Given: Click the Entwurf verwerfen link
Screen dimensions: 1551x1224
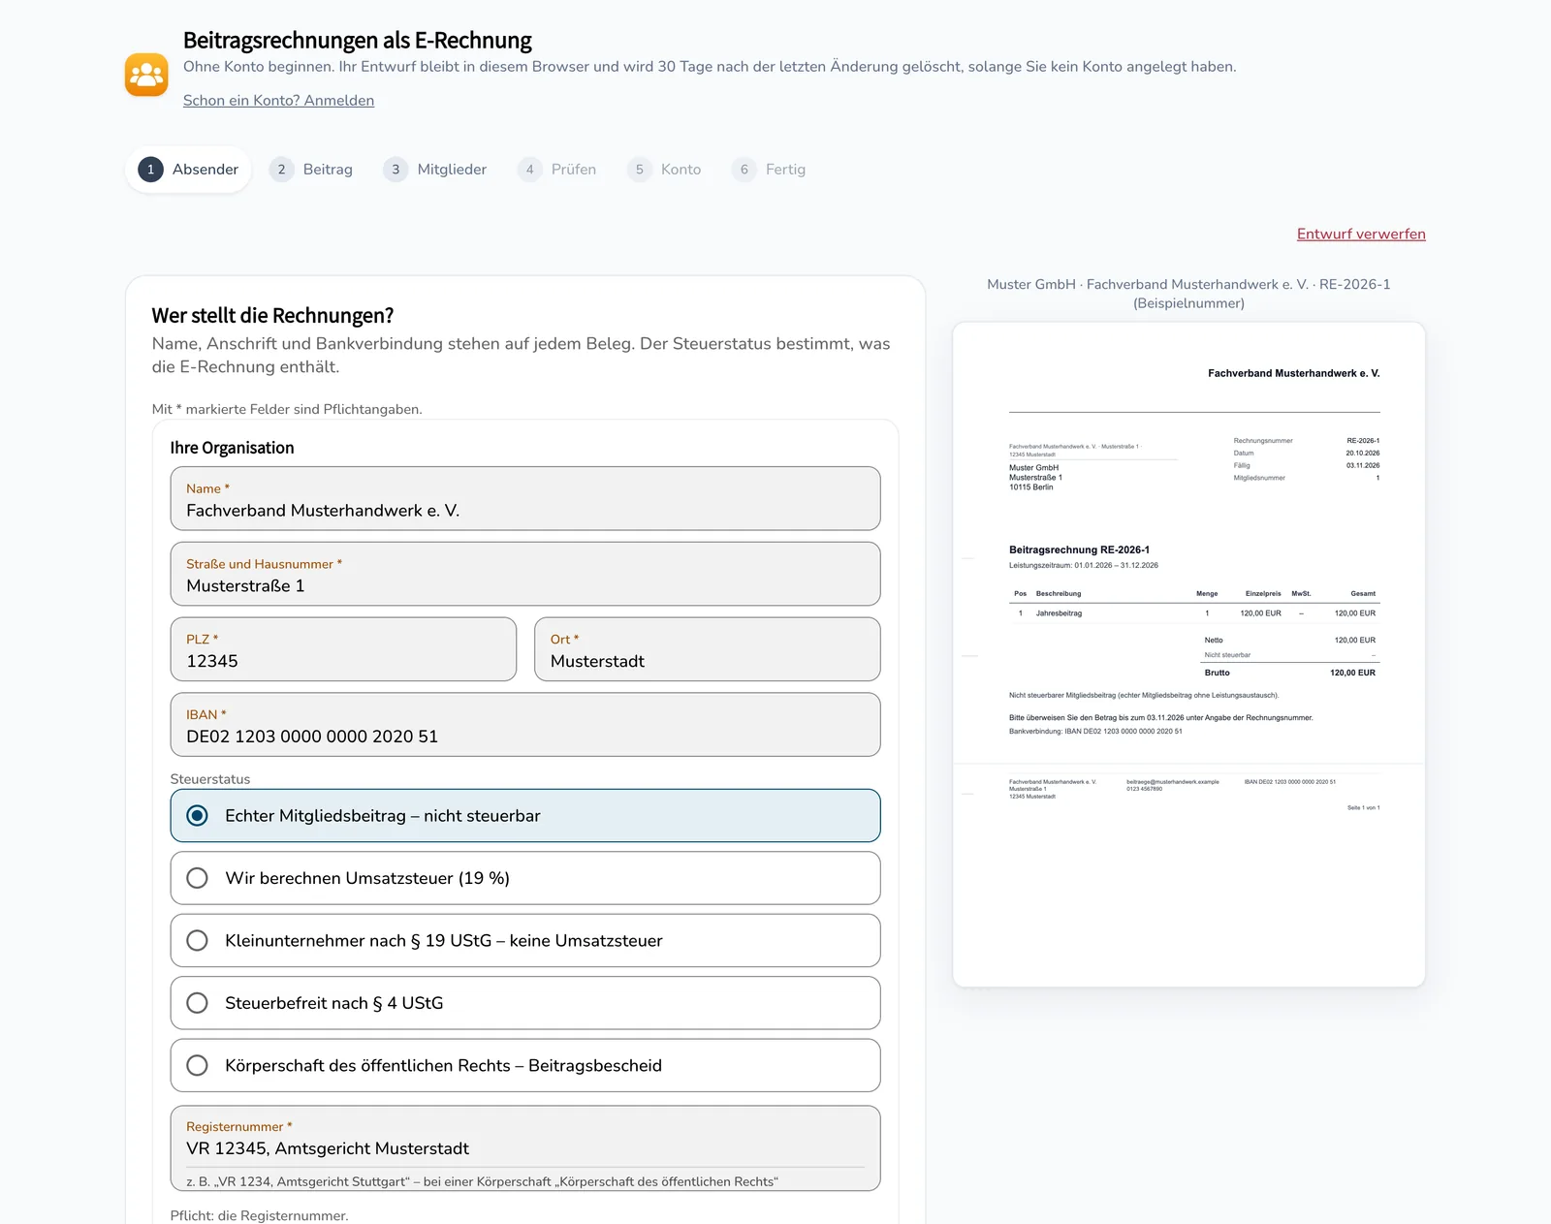Looking at the screenshot, I should coord(1361,235).
